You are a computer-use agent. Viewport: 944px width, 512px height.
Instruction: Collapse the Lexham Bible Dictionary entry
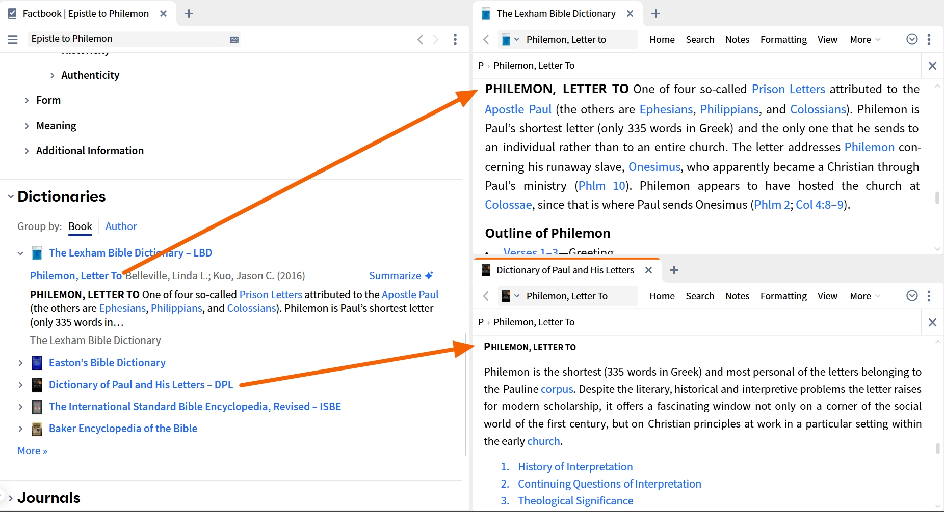20,253
